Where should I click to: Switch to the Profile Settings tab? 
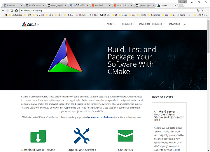(34, 5)
